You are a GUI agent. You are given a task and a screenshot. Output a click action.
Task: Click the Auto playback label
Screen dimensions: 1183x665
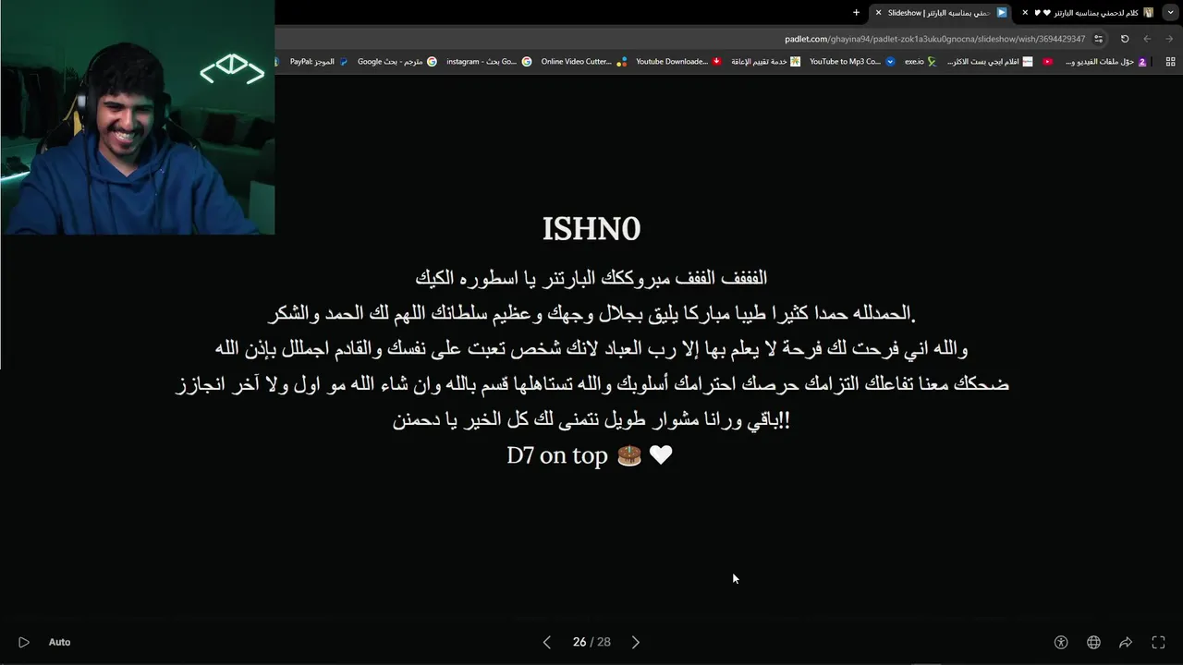[59, 642]
